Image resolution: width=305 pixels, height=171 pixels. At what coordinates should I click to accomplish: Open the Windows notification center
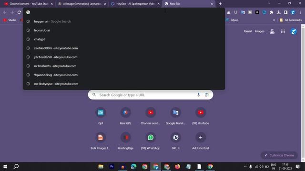coord(297,167)
